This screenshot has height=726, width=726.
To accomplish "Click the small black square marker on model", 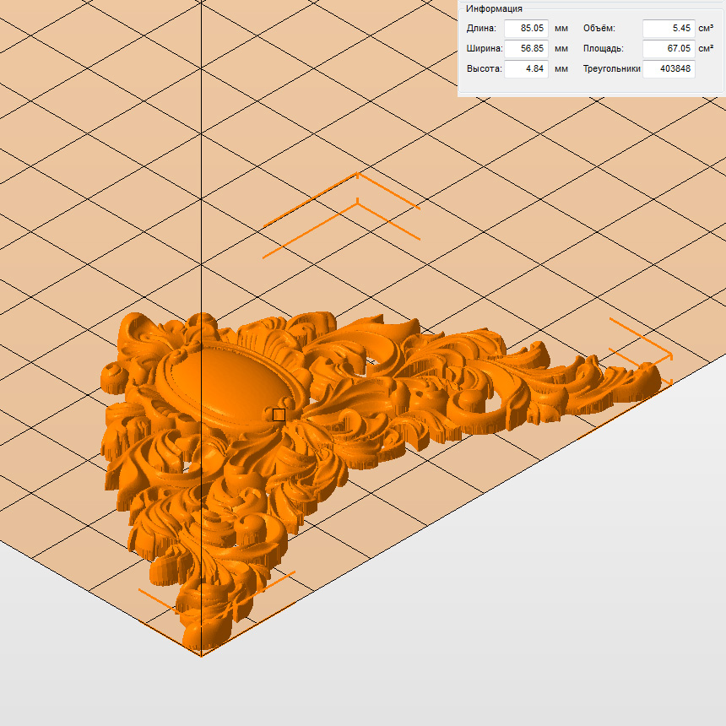I will click(x=279, y=414).
